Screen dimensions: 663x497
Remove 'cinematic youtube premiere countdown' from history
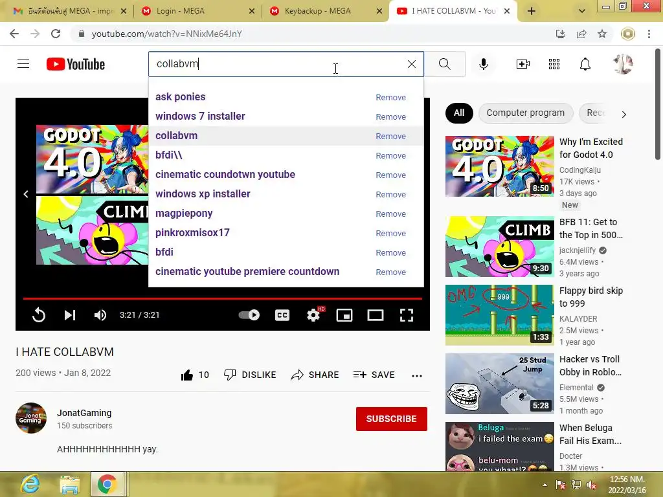pyautogui.click(x=390, y=272)
